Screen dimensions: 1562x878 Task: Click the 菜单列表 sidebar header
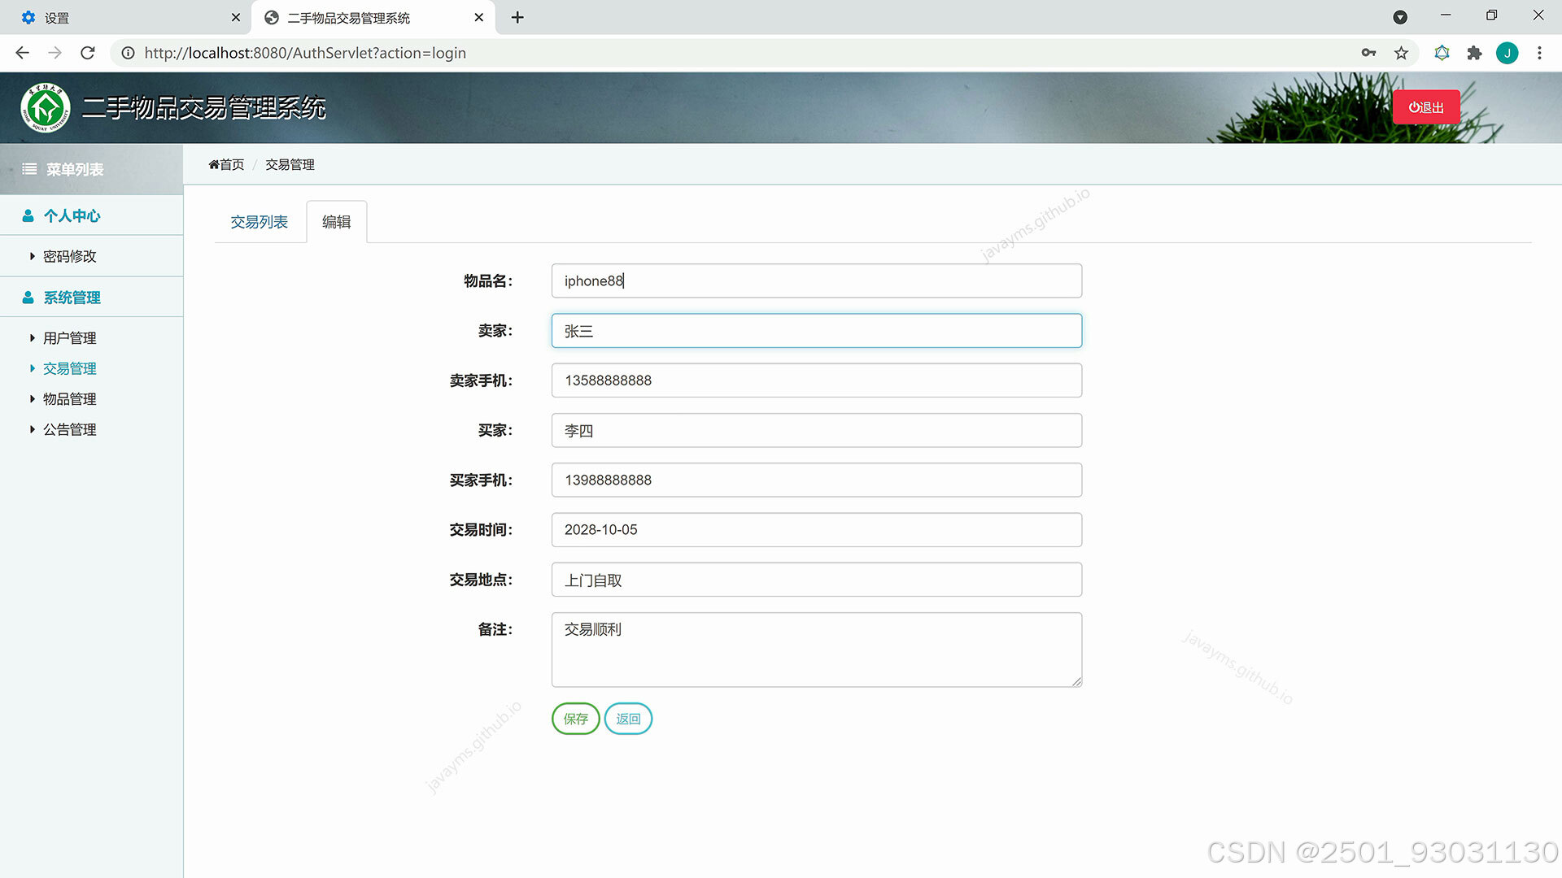[91, 169]
